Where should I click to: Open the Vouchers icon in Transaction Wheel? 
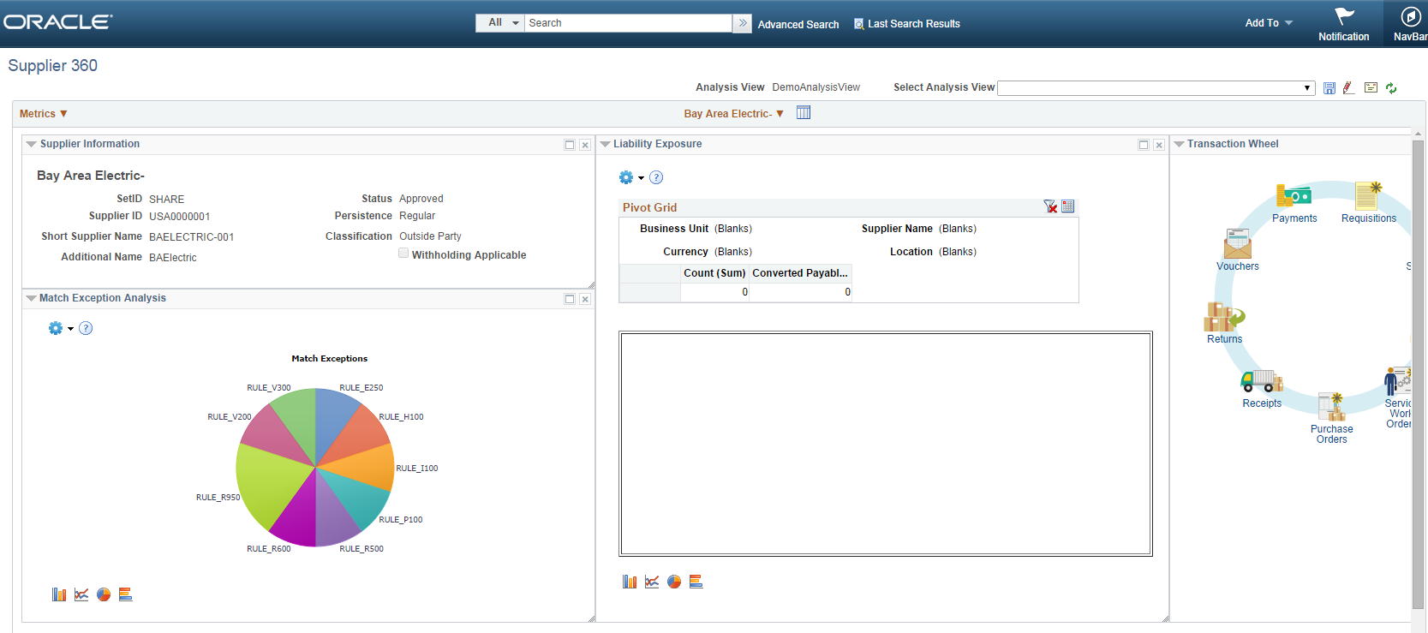(1237, 244)
